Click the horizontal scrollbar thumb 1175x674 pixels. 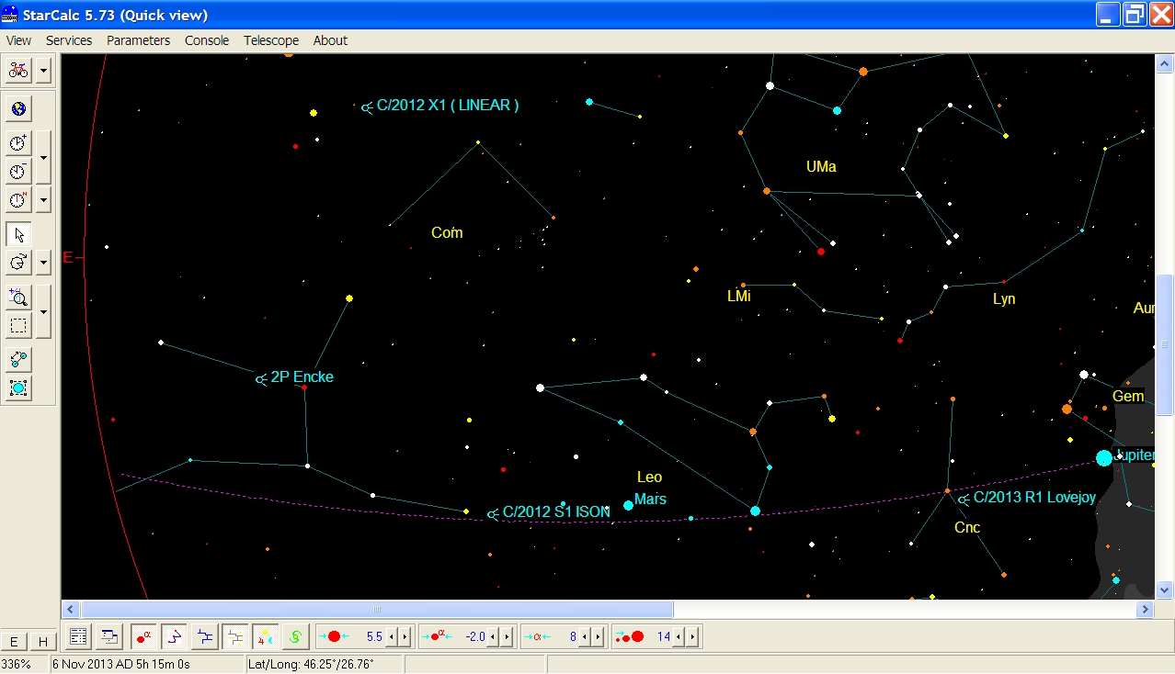click(377, 610)
